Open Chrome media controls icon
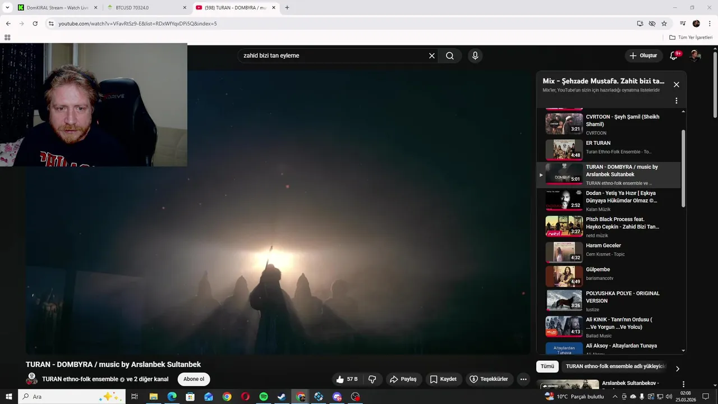 (x=683, y=24)
